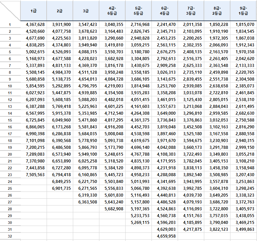Click the value 5,002,615
This screenshot has height=241, width=257.
coord(35,52)
